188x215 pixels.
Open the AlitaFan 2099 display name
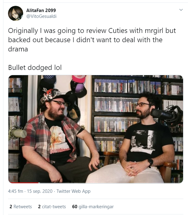[41, 10]
